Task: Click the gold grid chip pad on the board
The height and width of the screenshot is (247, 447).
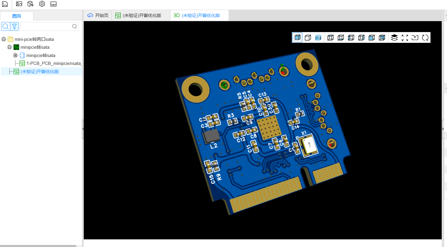Action: [269, 127]
